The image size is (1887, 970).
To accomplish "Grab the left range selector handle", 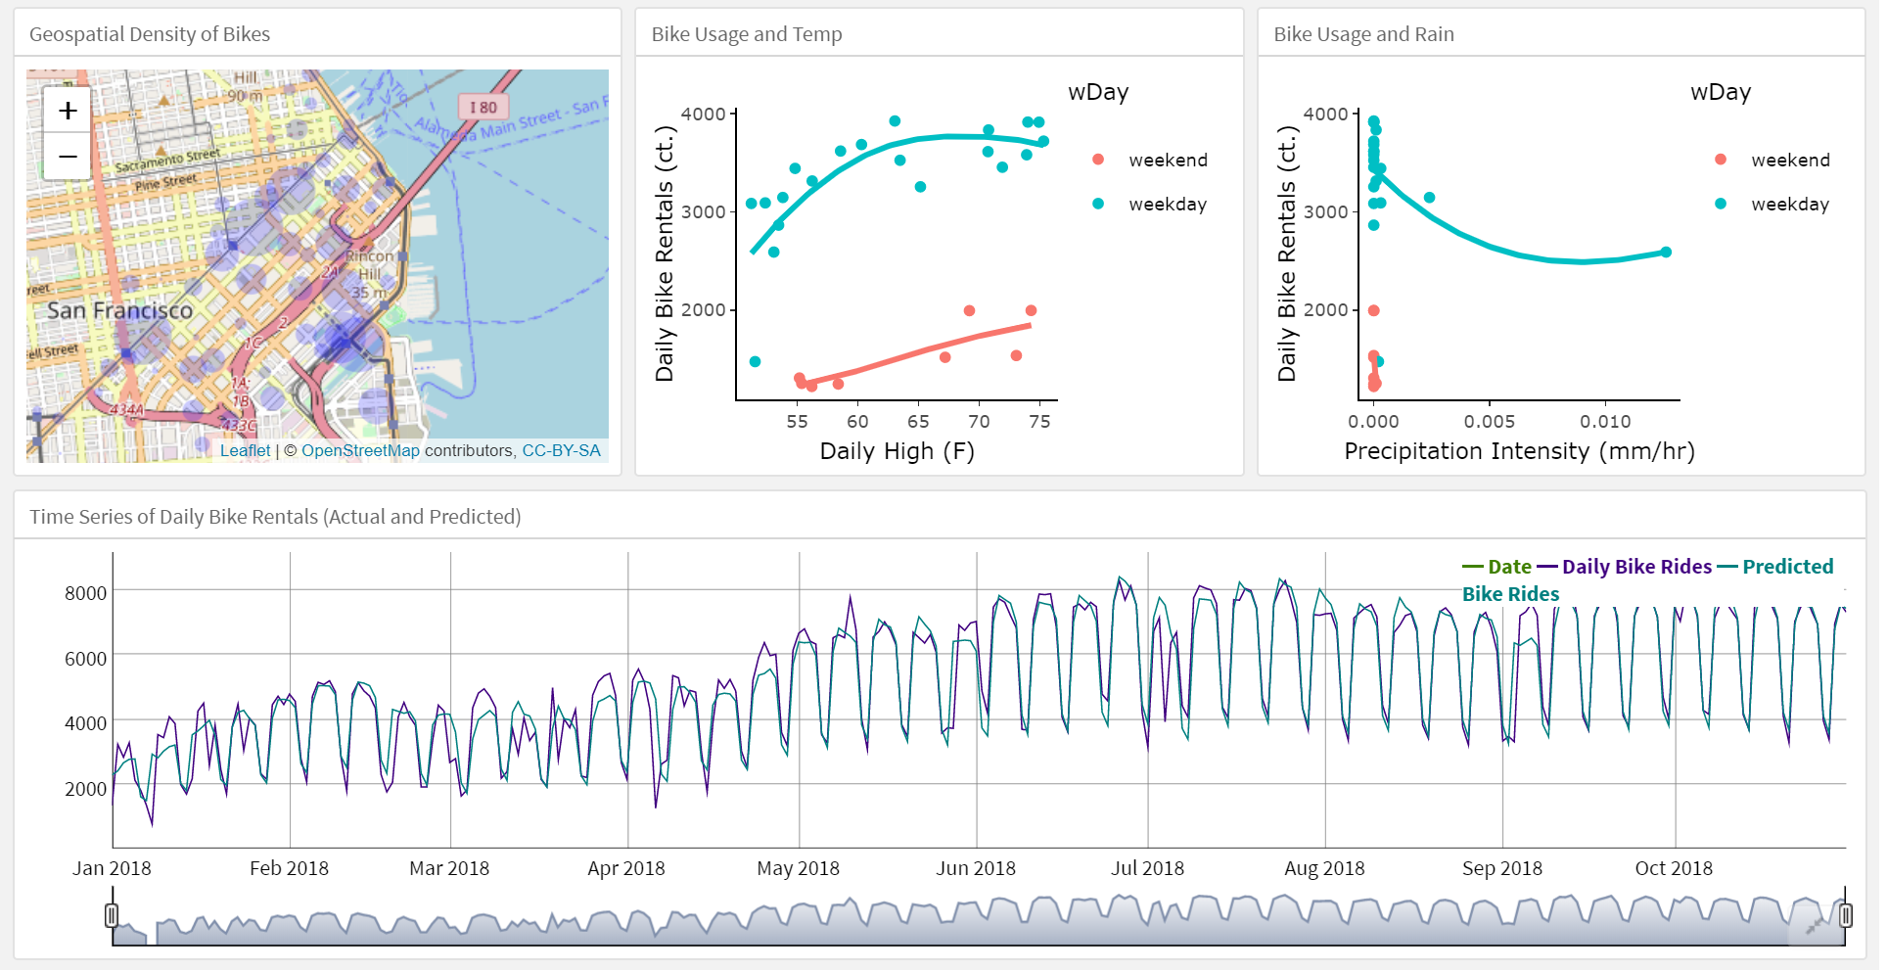I will click(112, 915).
